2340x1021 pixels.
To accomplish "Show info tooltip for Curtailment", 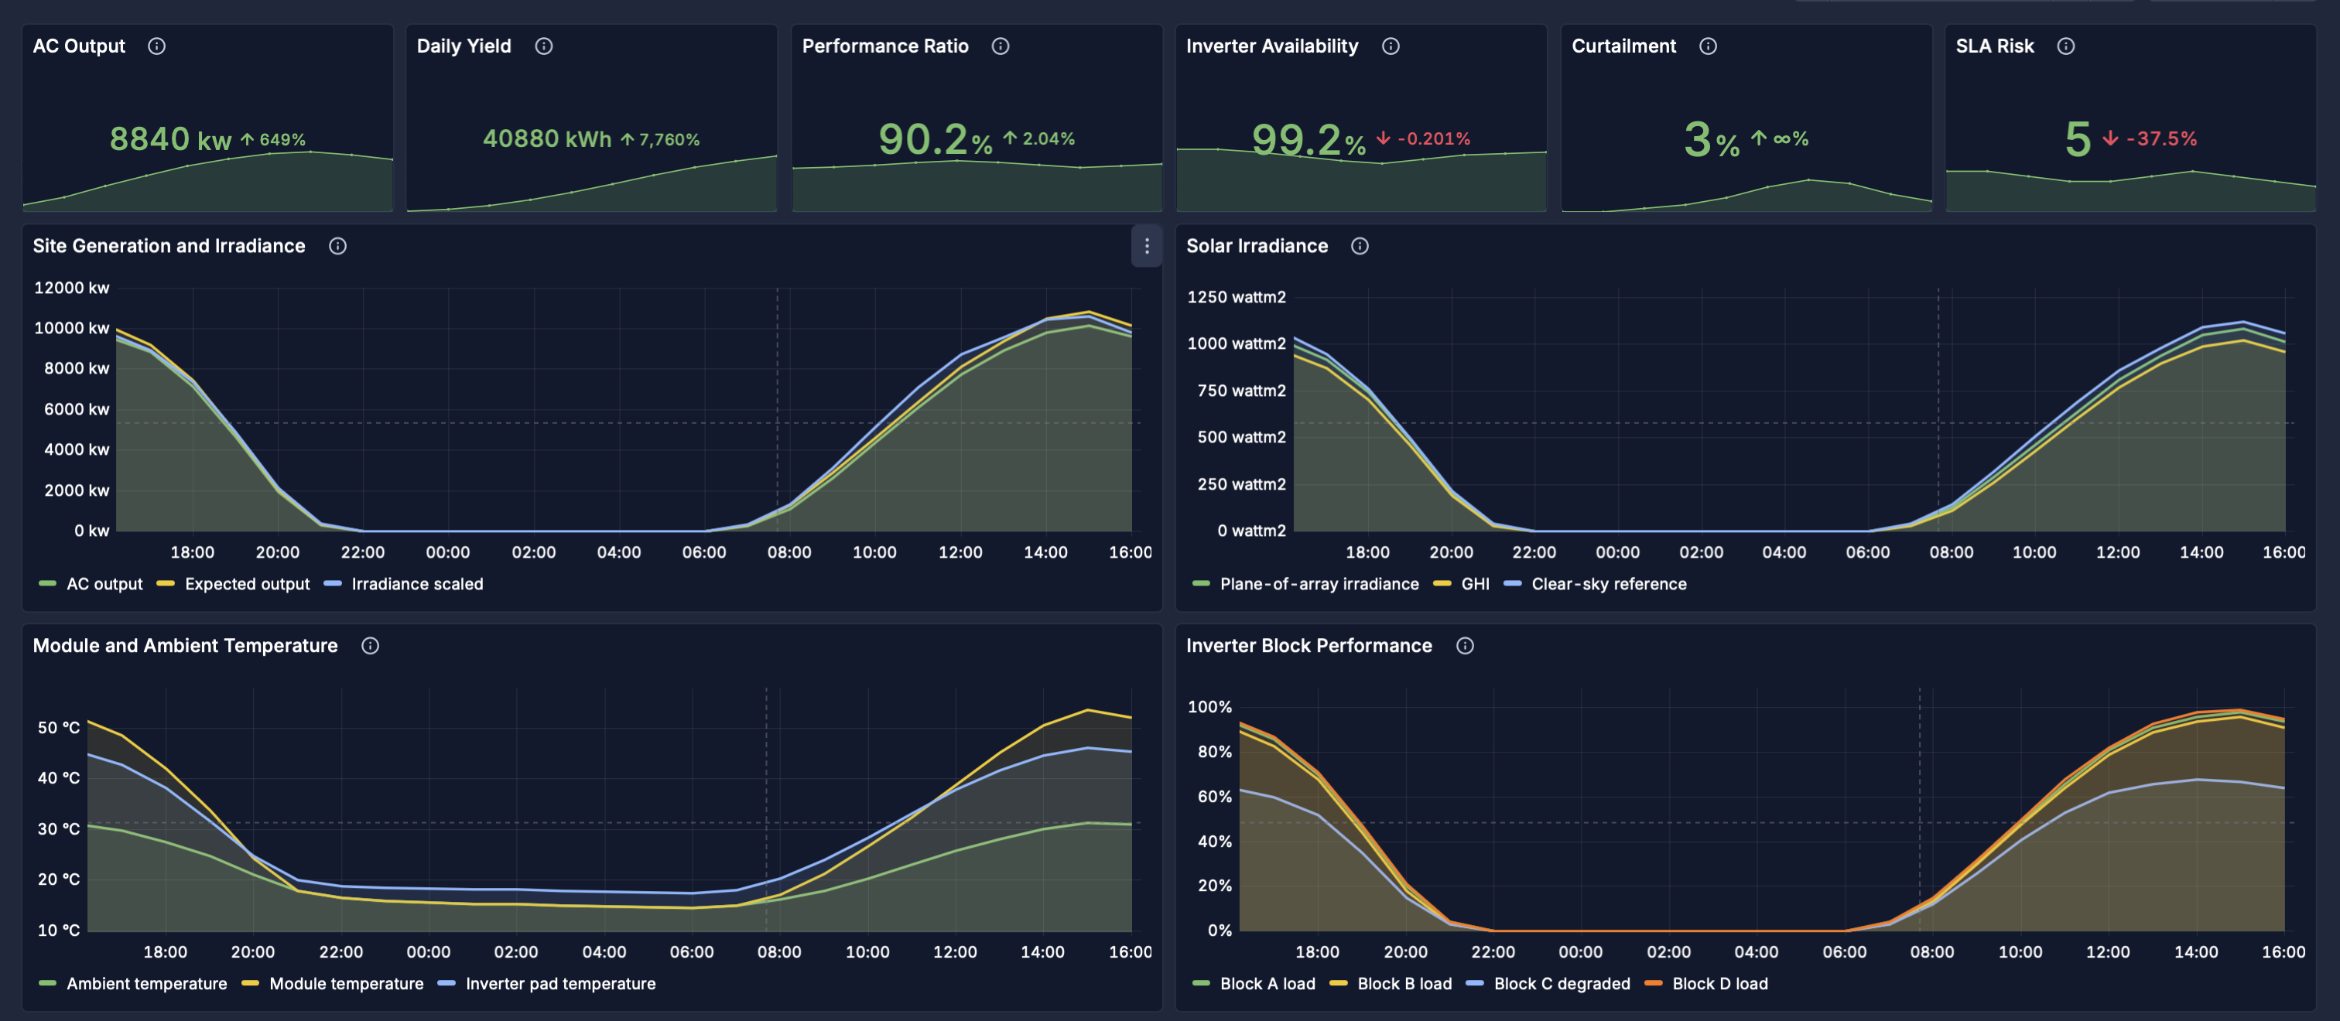I will [1708, 46].
